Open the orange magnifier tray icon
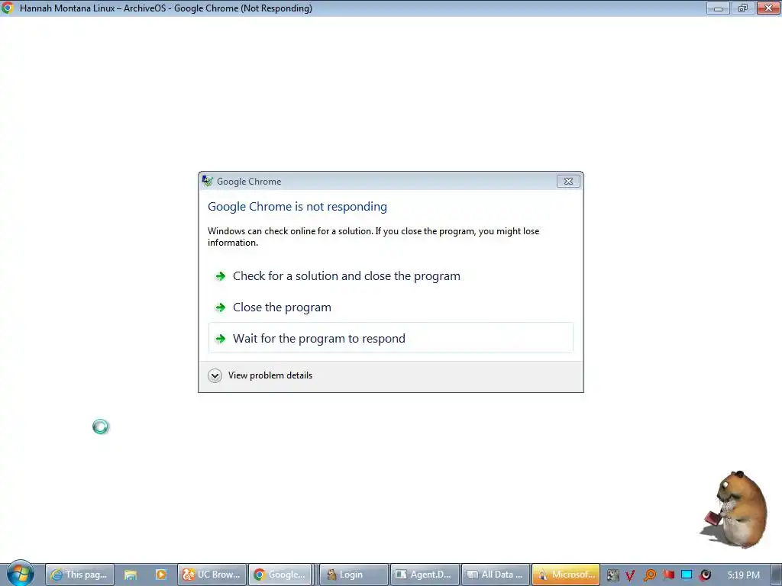Viewport: 782px width, 586px height. [x=649, y=575]
